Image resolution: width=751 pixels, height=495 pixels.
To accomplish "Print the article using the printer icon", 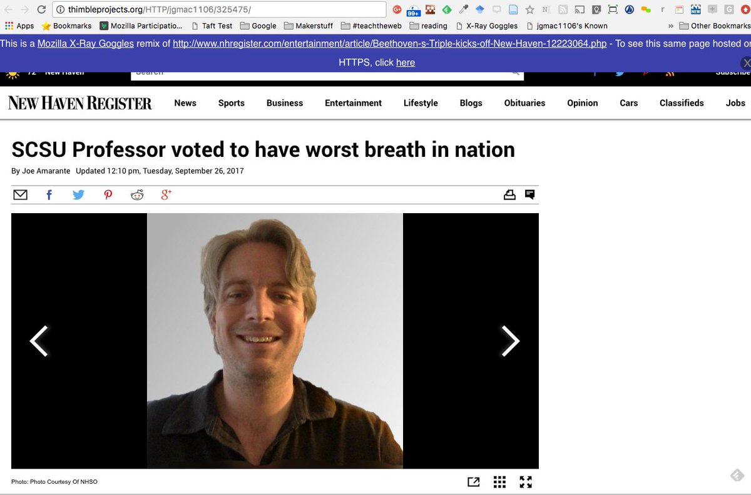I will coord(509,195).
